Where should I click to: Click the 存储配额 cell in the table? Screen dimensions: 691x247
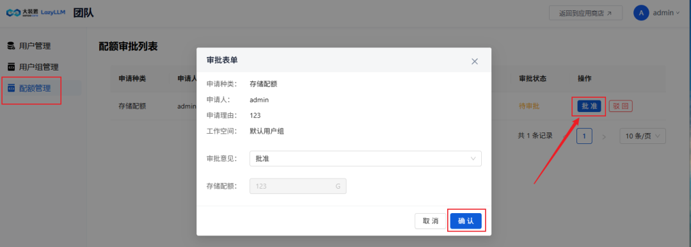point(132,106)
